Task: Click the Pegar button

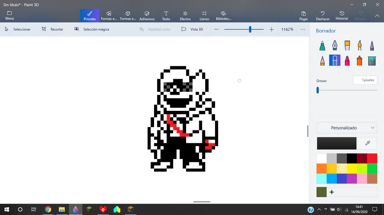Action: (x=303, y=16)
